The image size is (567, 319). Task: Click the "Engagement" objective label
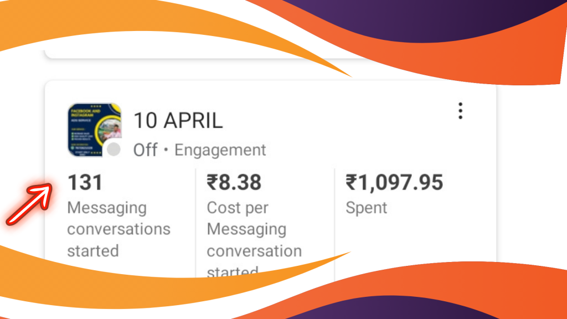click(220, 150)
